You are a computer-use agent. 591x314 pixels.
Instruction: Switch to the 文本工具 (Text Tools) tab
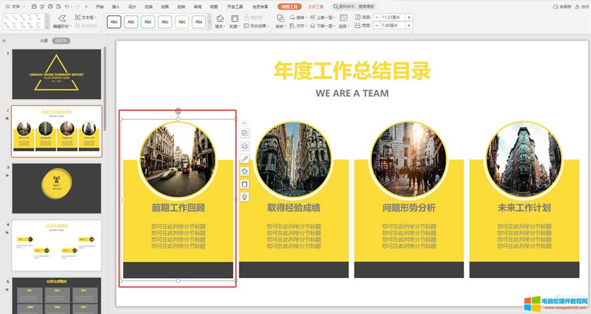tap(315, 6)
